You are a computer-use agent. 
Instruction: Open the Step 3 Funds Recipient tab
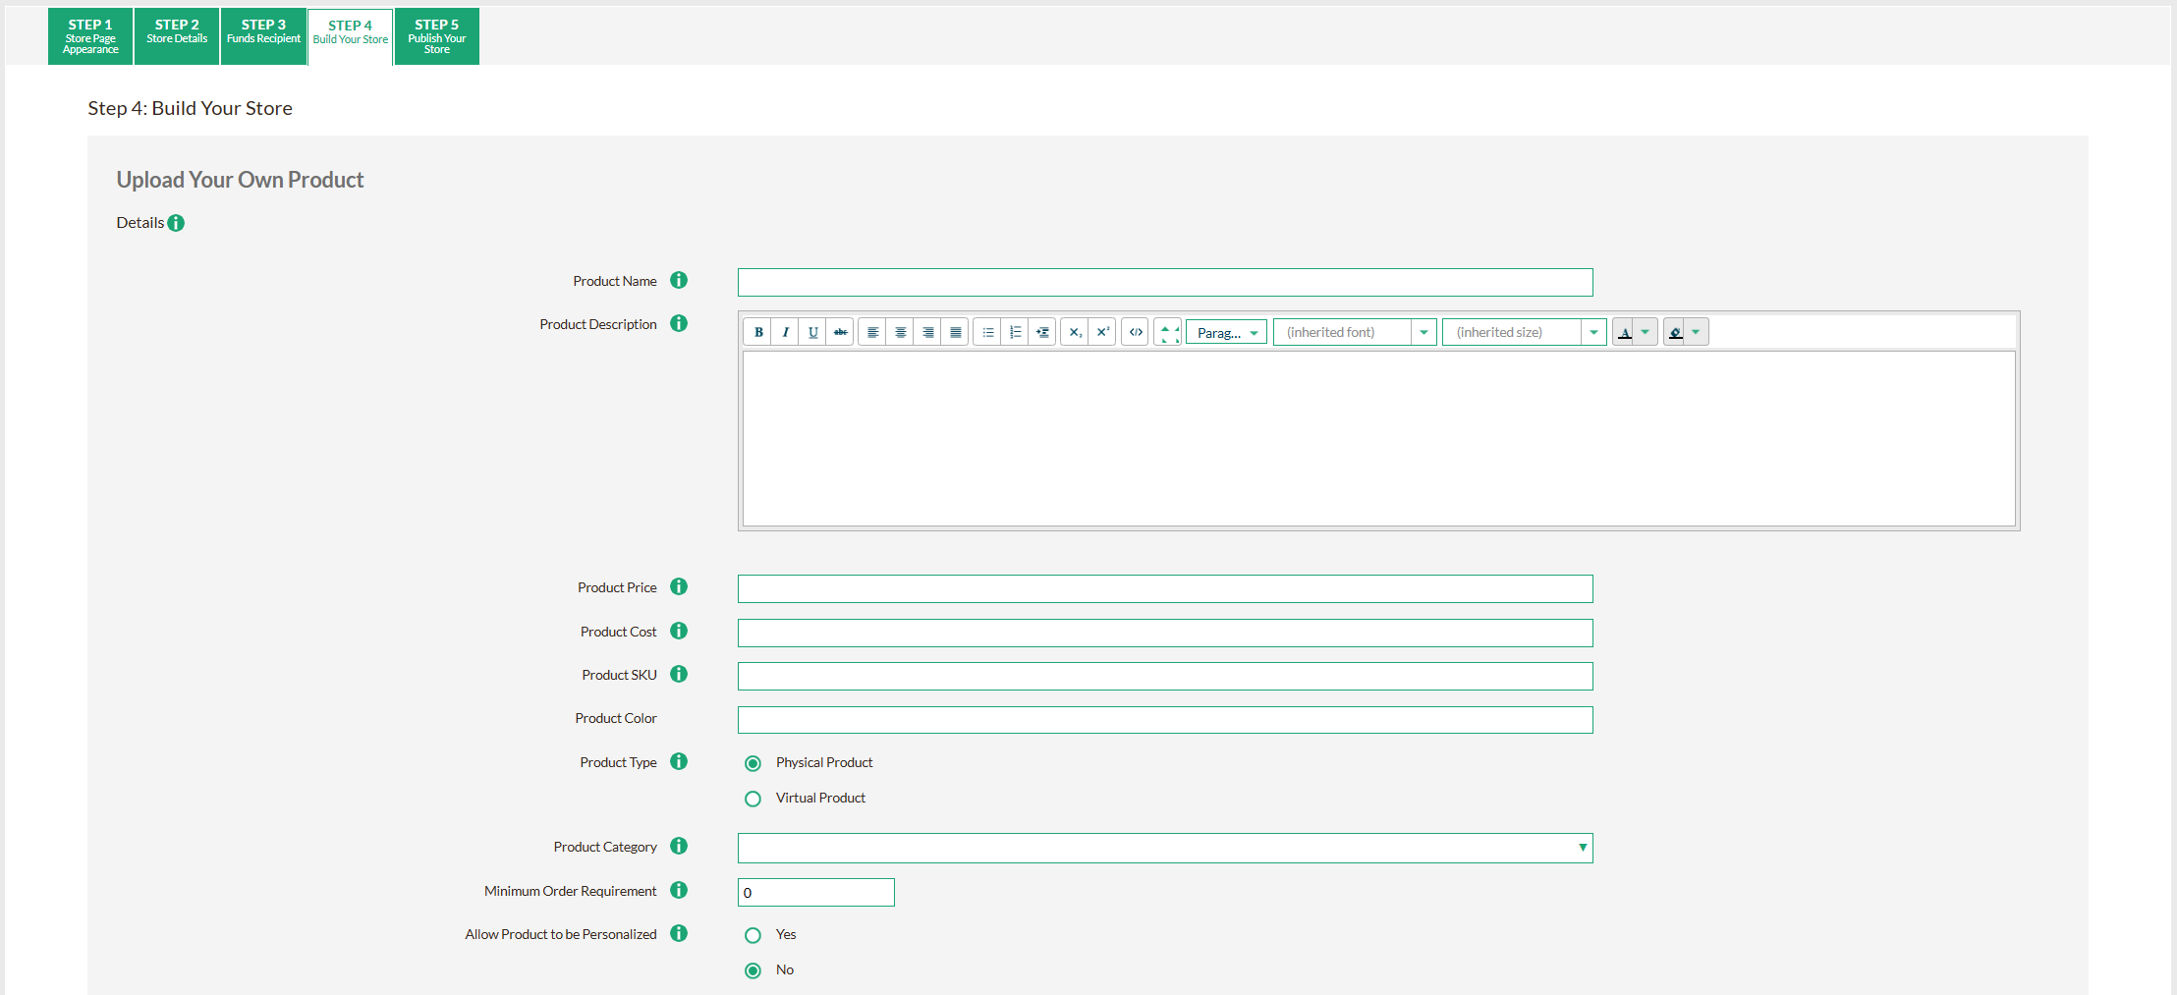(263, 36)
